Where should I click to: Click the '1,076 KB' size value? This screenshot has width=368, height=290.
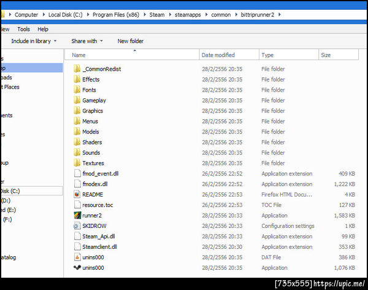coord(345,268)
